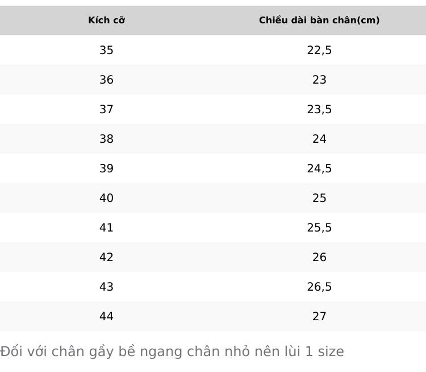
Task: Select size 41 cell
Action: point(106,228)
